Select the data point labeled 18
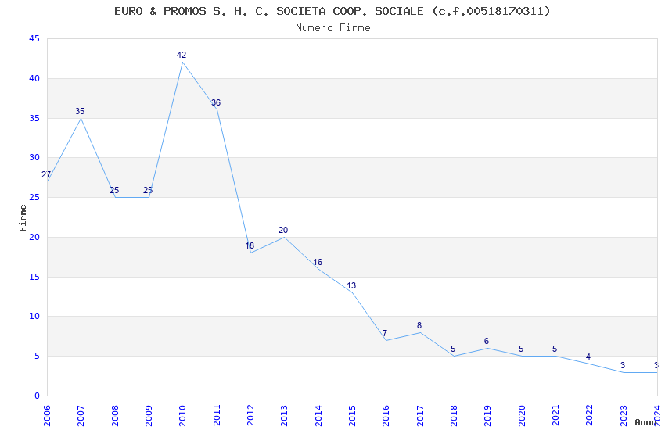Viewport: 665px width, 430px height. [250, 245]
